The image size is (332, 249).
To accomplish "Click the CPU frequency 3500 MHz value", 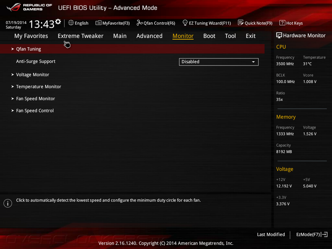I will (285, 64).
